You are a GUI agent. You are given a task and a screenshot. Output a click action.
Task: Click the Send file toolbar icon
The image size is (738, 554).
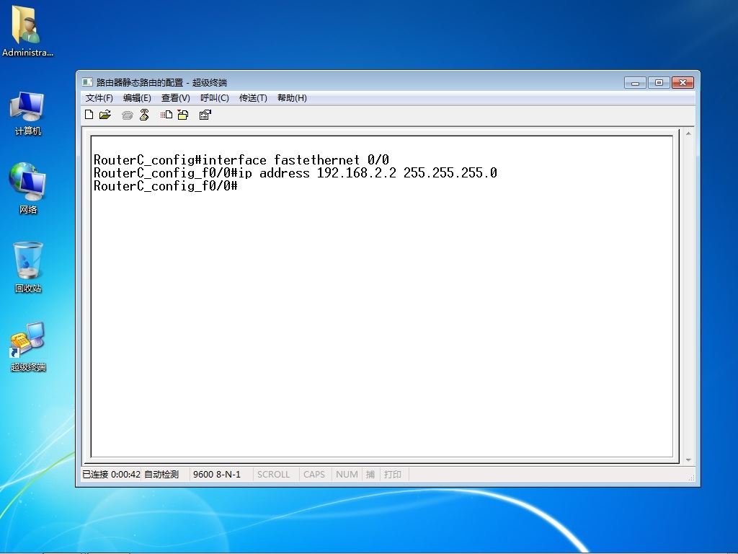click(x=166, y=115)
